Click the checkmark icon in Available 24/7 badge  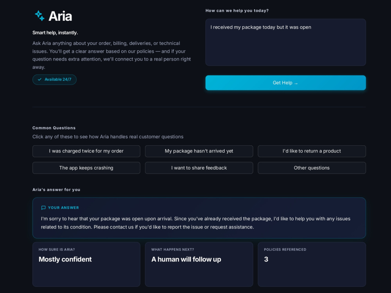pos(39,79)
